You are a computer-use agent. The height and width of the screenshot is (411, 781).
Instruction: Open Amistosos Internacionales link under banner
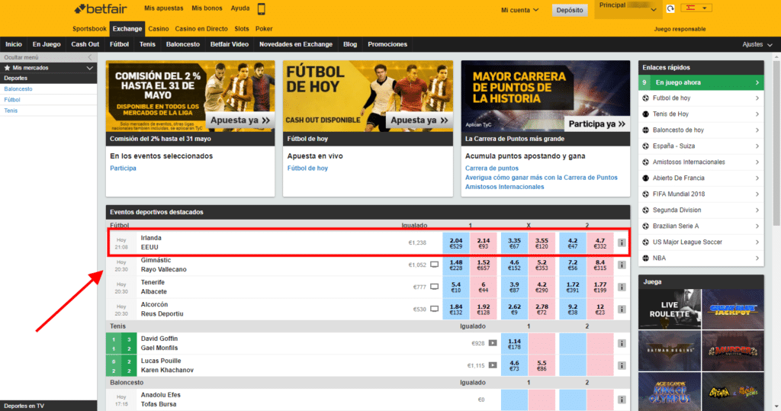pyautogui.click(x=505, y=187)
